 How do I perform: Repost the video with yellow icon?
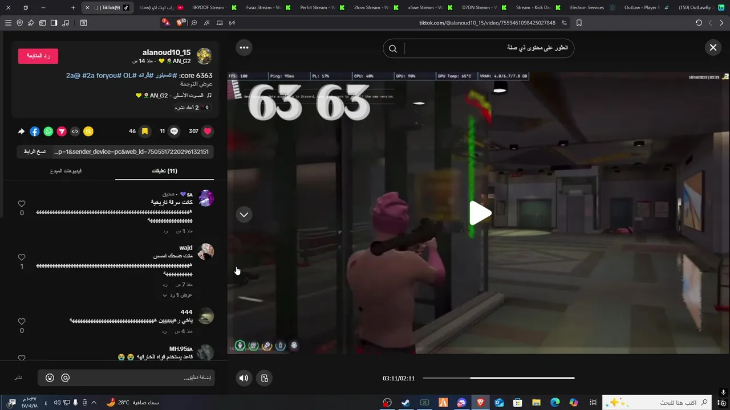88,132
